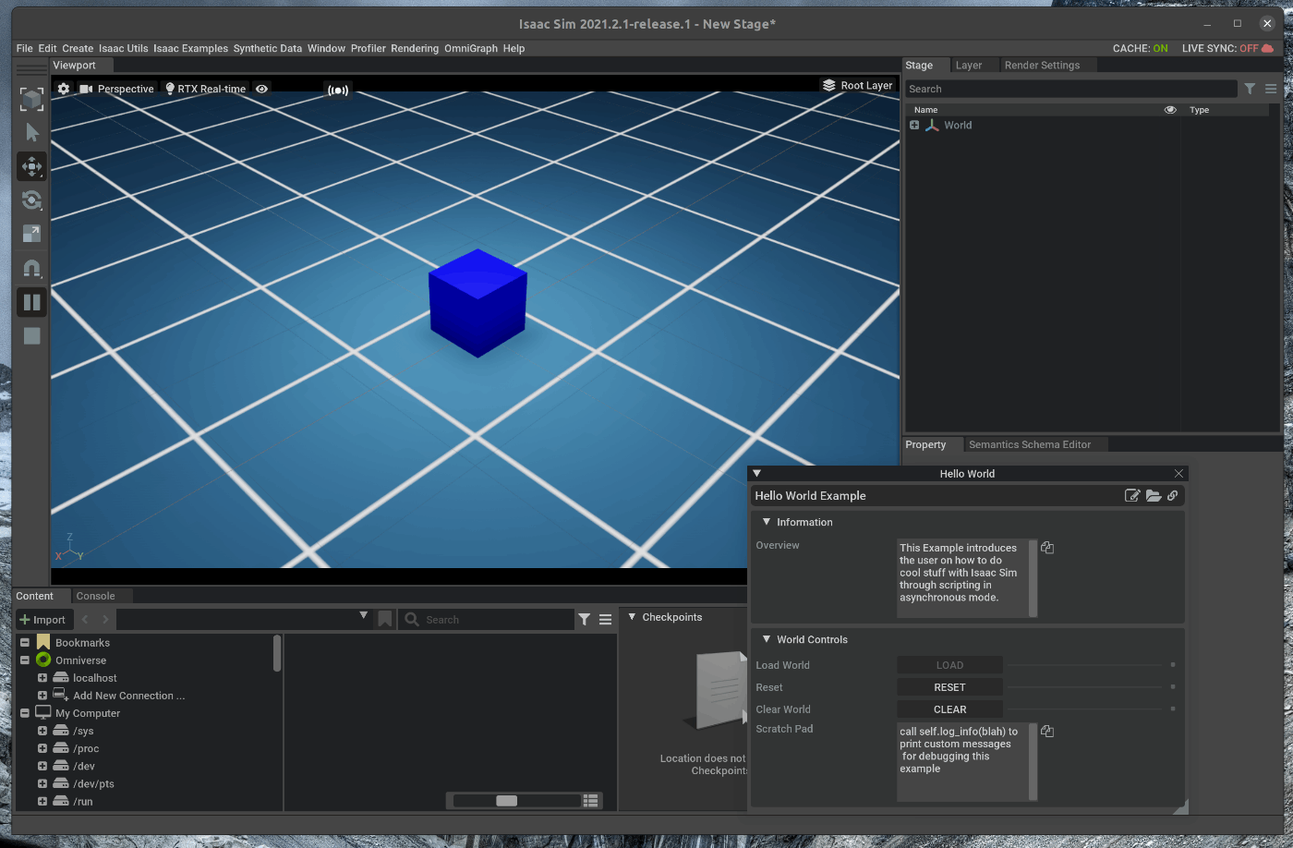Click the CLEAR world button
Screen dimensions: 1293x848
949,709
